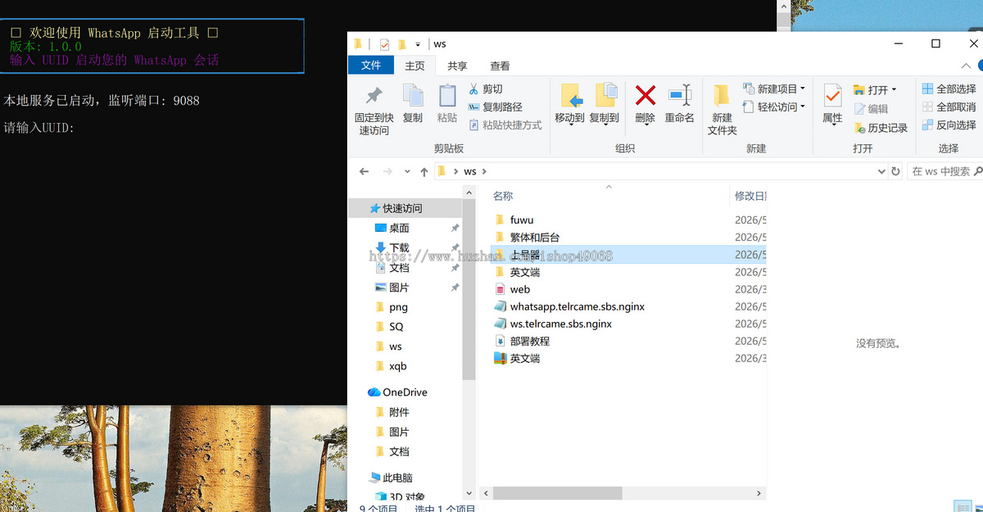This screenshot has width=983, height=512.
Task: Switch to the 主页 ribbon tab
Action: (x=415, y=66)
